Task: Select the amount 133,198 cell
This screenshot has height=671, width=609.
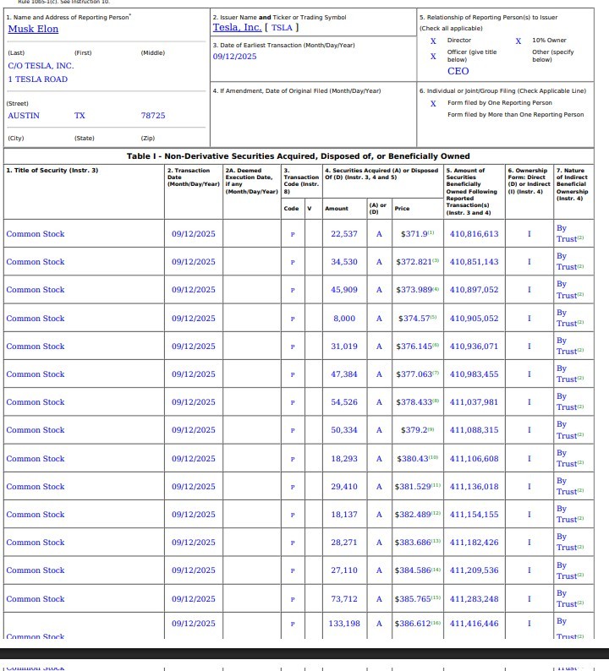Action: tap(344, 624)
